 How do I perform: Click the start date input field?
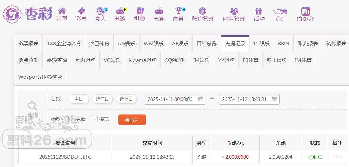click(x=171, y=99)
